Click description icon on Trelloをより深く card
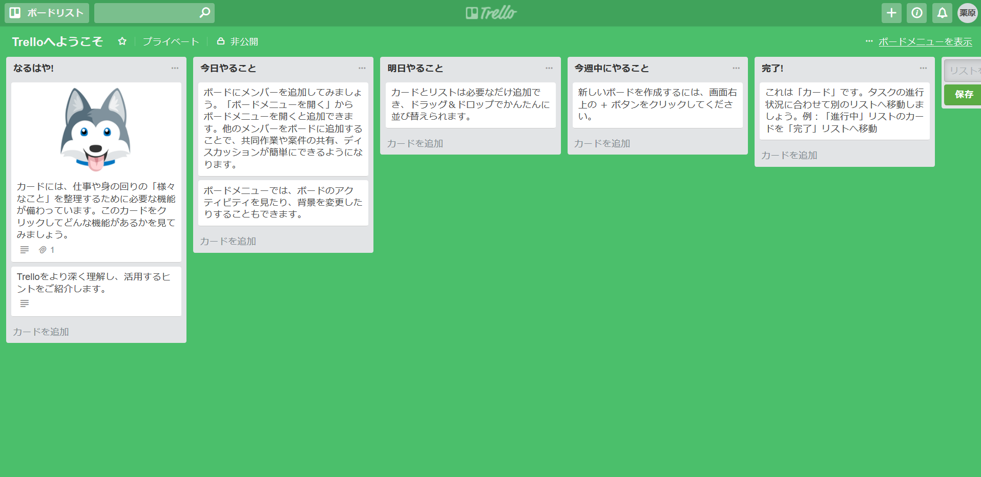981x477 pixels. 24,303
